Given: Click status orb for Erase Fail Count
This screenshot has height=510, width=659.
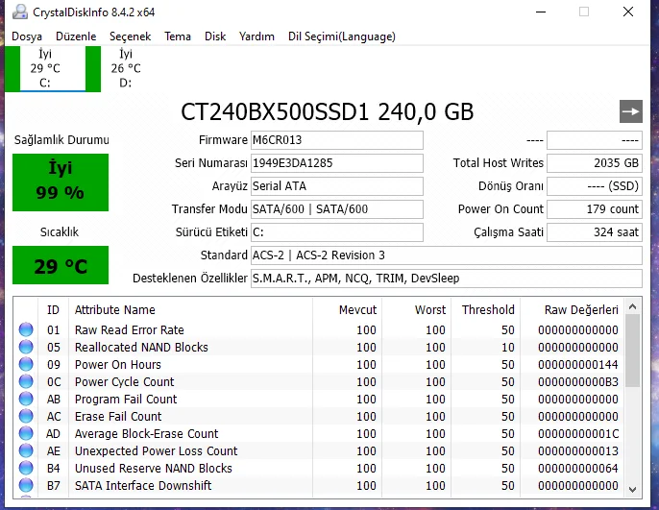Looking at the screenshot, I should [x=26, y=416].
